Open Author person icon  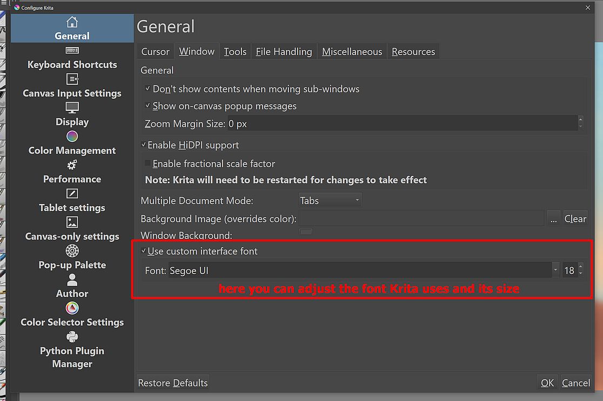coord(72,279)
